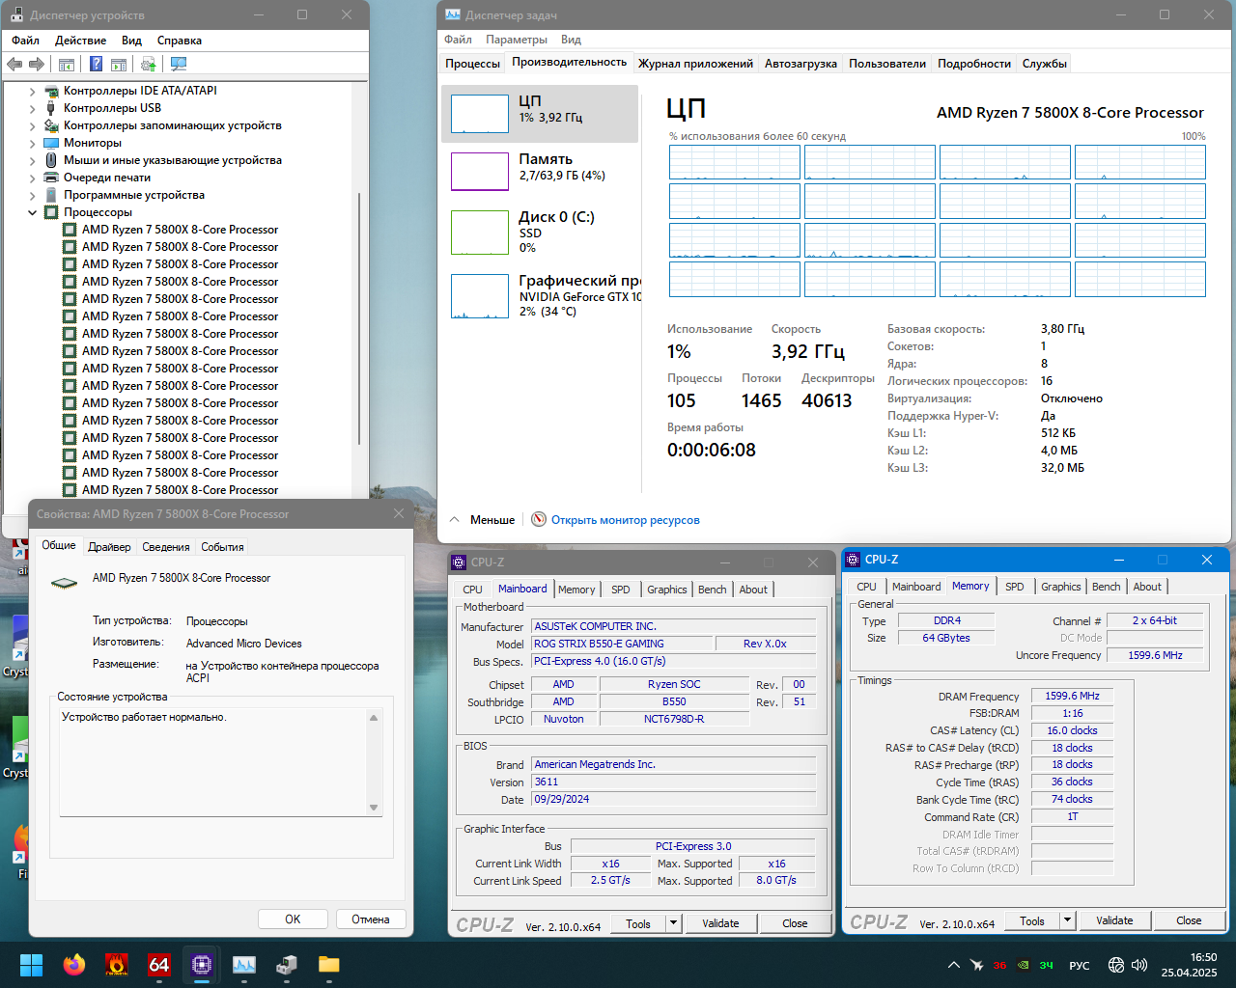Viewport: 1236px width, 988px height.
Task: Open the Сведения tab in processor properties
Action: pos(166,547)
